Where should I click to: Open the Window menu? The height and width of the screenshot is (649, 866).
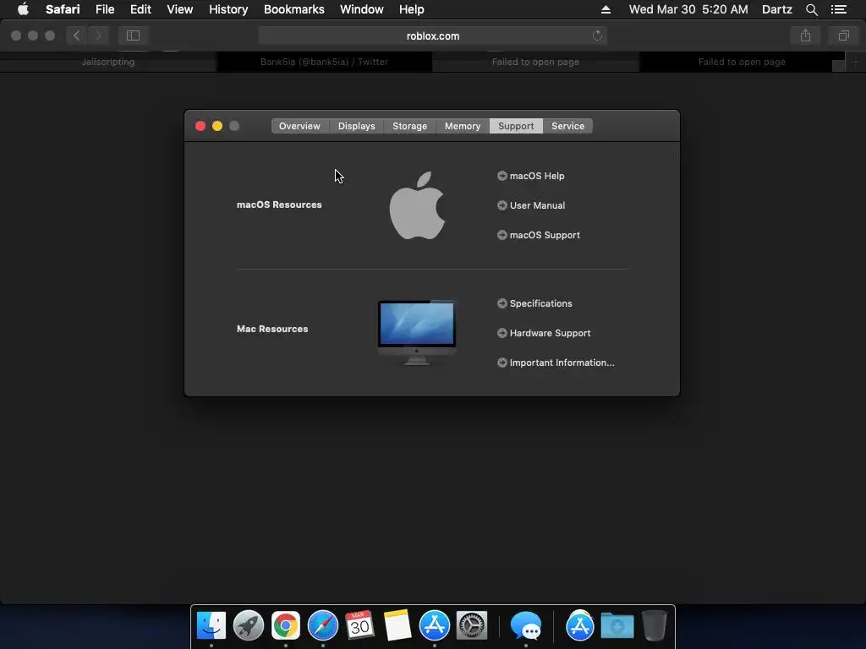[x=361, y=9]
